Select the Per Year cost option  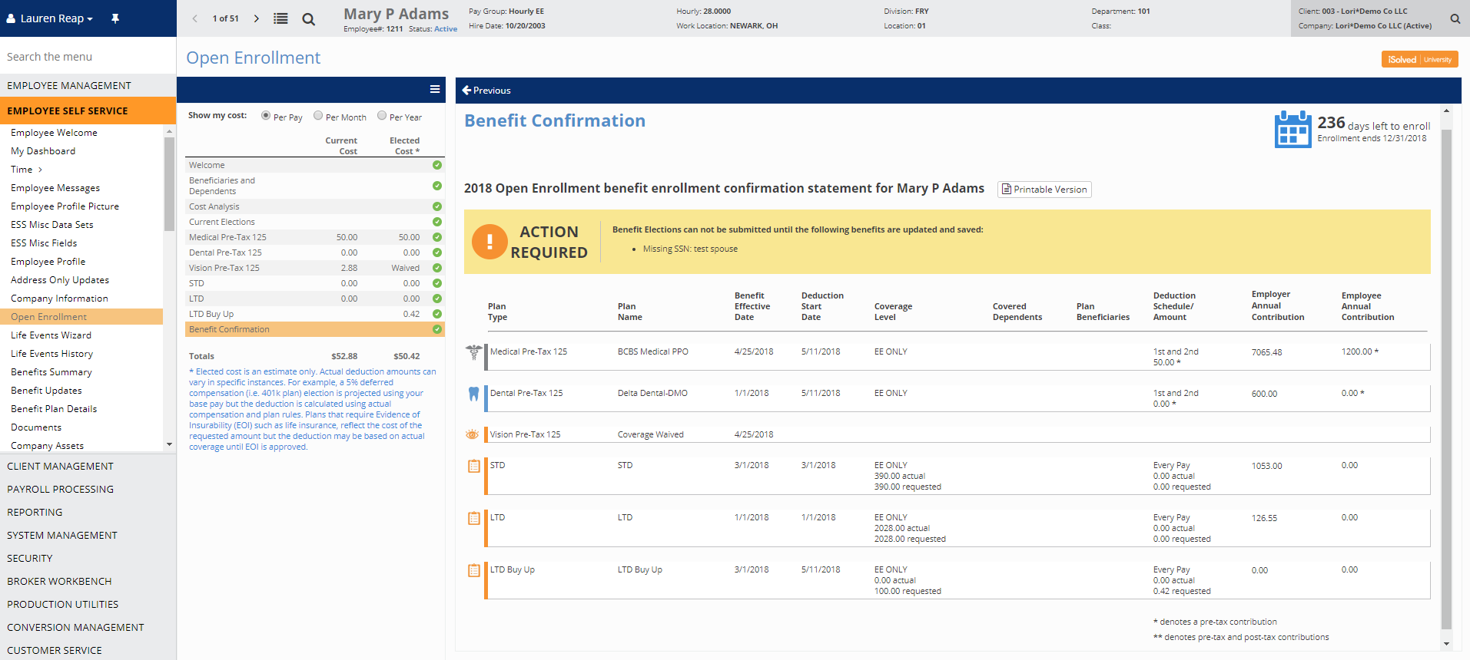tap(382, 116)
